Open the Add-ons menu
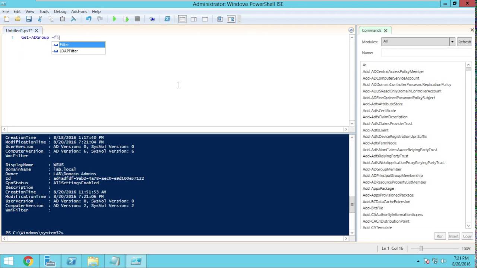Image resolution: width=477 pixels, height=268 pixels. tap(79, 12)
